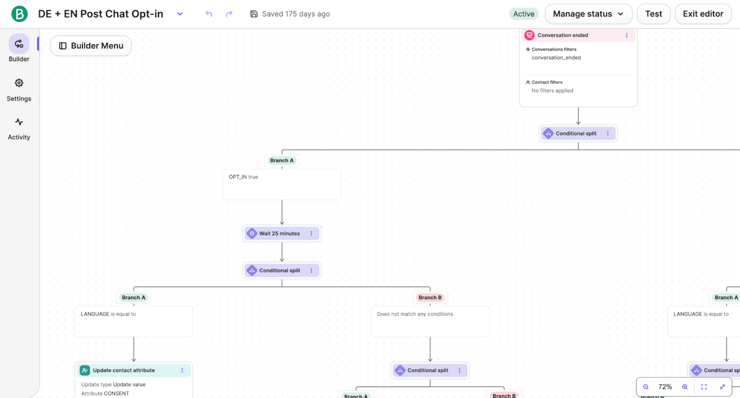The image size is (740, 398).
Task: Click the 72% zoom level value
Action: coord(665,387)
